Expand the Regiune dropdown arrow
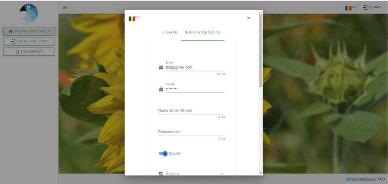388x184 pixels. [221, 174]
